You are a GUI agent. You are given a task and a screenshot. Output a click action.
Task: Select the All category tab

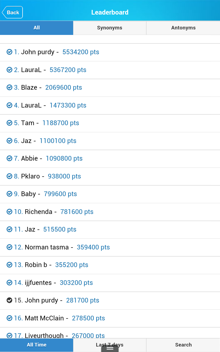point(37,28)
